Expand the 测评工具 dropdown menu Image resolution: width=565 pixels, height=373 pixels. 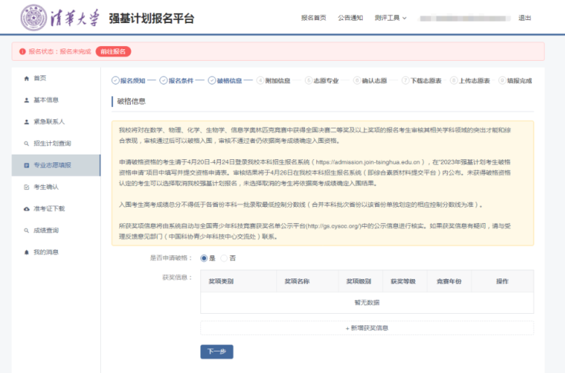coord(390,18)
